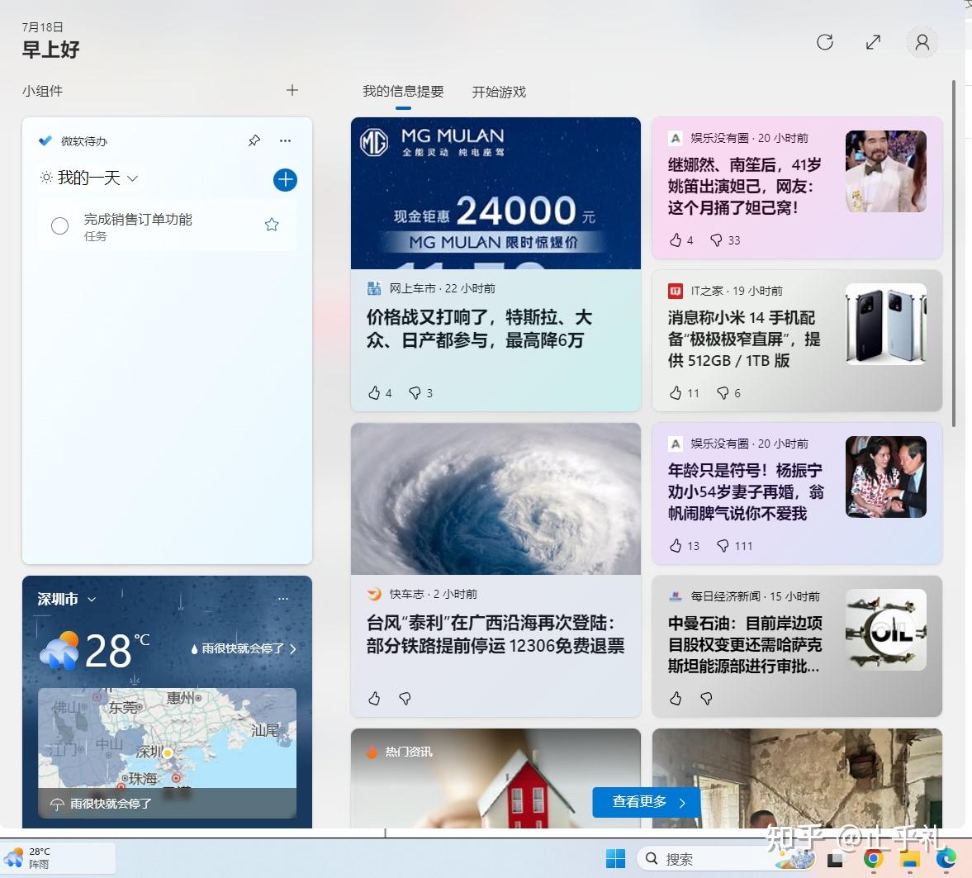Open Google Chrome from taskbar

(x=873, y=859)
